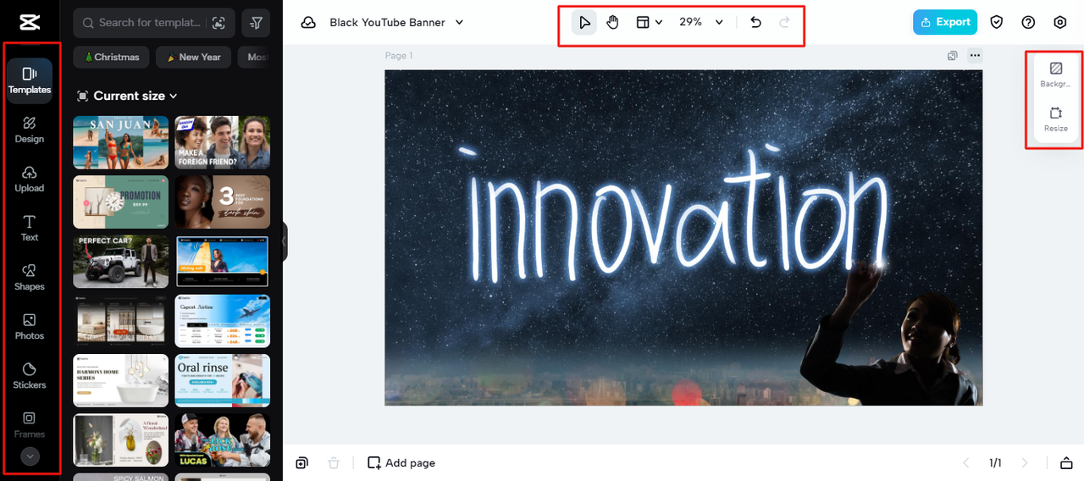
Task: Click the duplicate page icon in bottom bar
Action: tap(302, 463)
